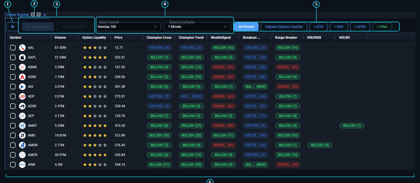Click the Champion Cross column header
The width and height of the screenshot is (420, 183).
[x=159, y=38]
